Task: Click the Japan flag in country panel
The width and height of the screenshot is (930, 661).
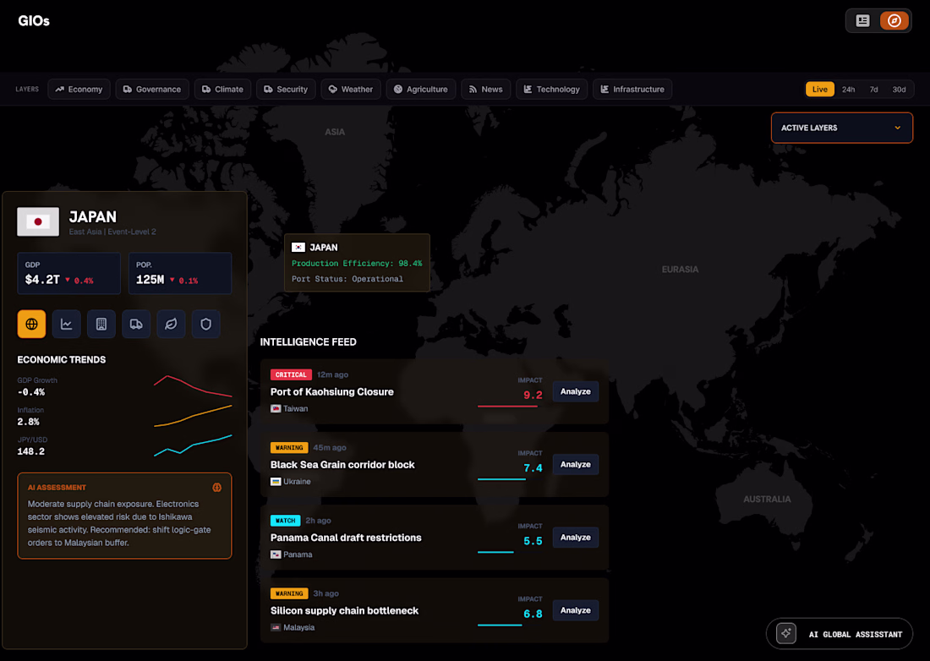Action: click(38, 221)
